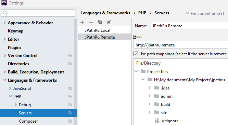Expand Build, Execution, Deployment section

pos(5,72)
